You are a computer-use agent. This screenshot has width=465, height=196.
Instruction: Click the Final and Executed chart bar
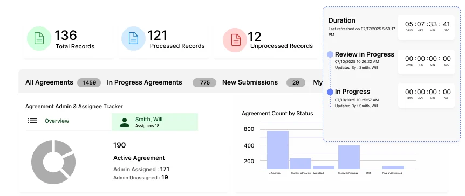(x=393, y=167)
